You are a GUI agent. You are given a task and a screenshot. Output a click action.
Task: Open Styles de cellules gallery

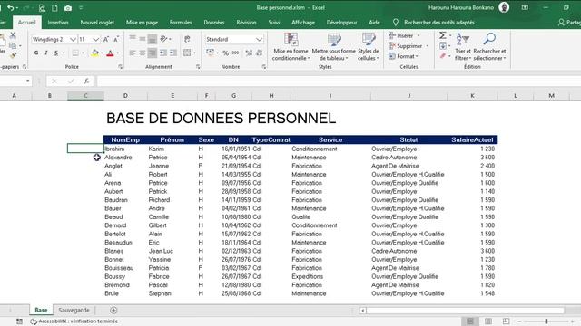pos(369,46)
